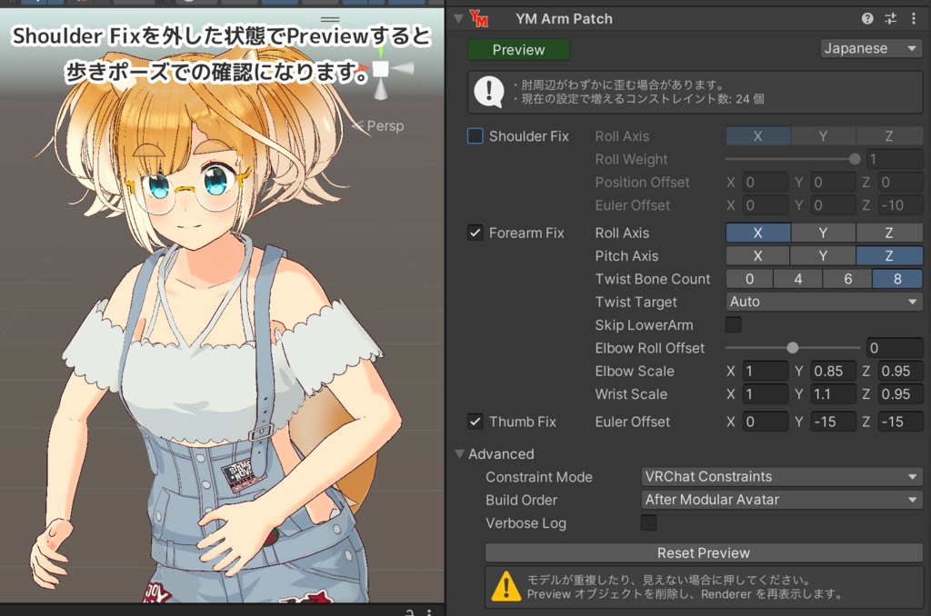Collapse the Advanced section
The image size is (931, 616).
(x=459, y=453)
